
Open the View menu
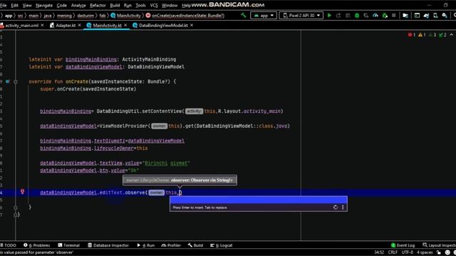27,5
